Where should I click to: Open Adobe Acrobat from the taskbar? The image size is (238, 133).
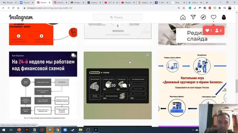tap(96, 130)
